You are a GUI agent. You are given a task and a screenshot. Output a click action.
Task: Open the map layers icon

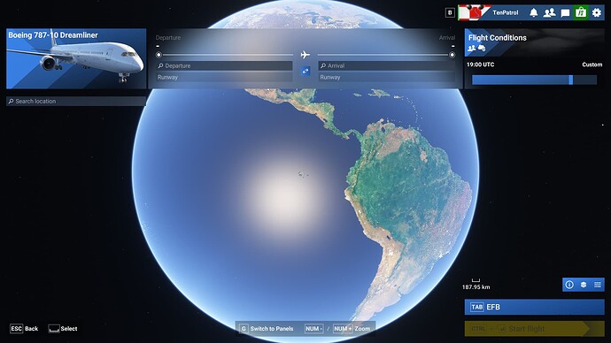pos(584,285)
